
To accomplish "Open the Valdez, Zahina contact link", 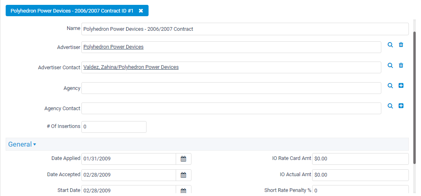I will pos(131,67).
